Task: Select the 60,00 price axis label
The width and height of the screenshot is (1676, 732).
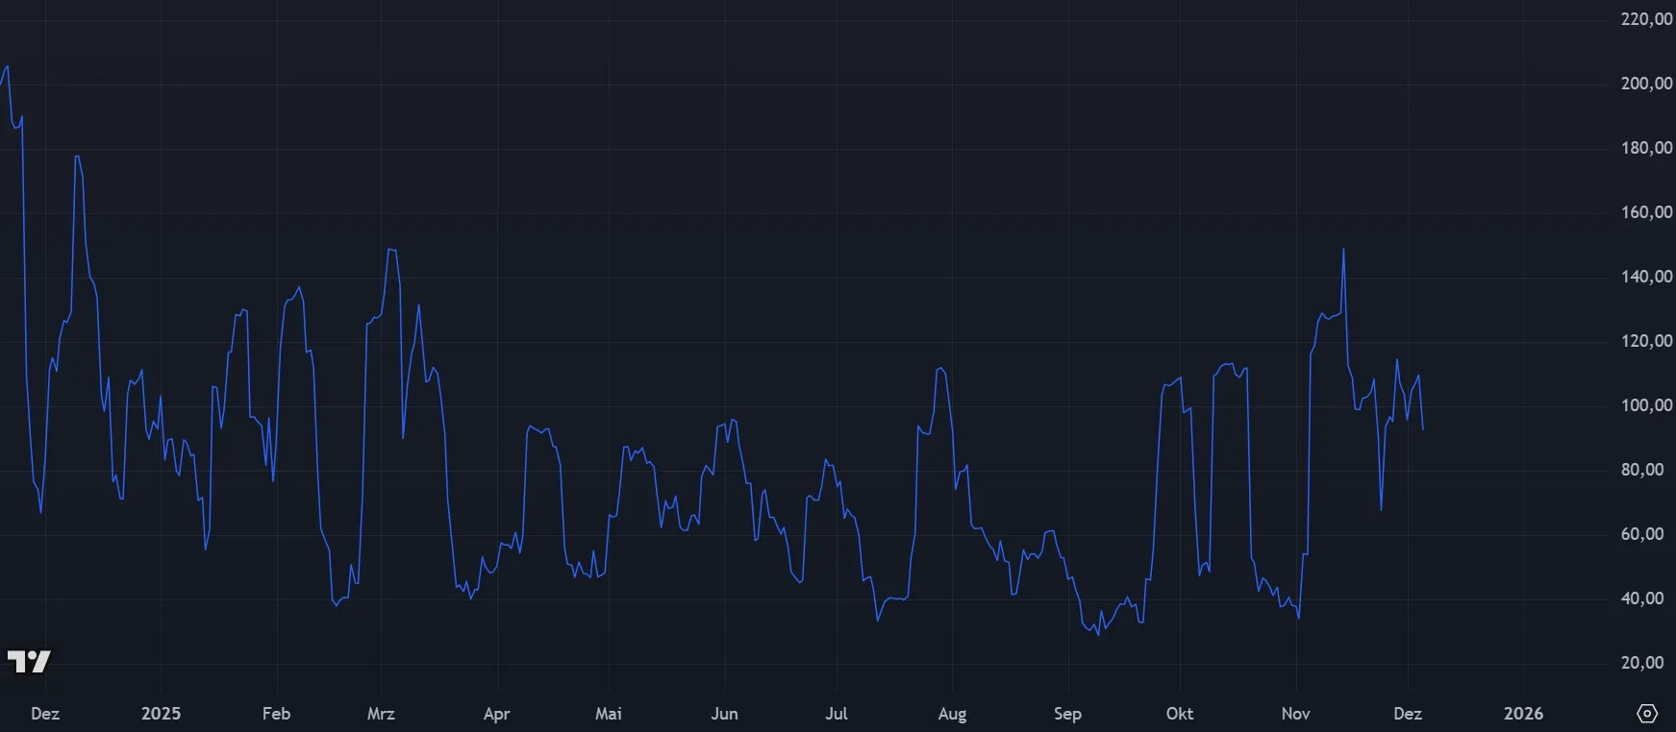Action: pos(1642,534)
